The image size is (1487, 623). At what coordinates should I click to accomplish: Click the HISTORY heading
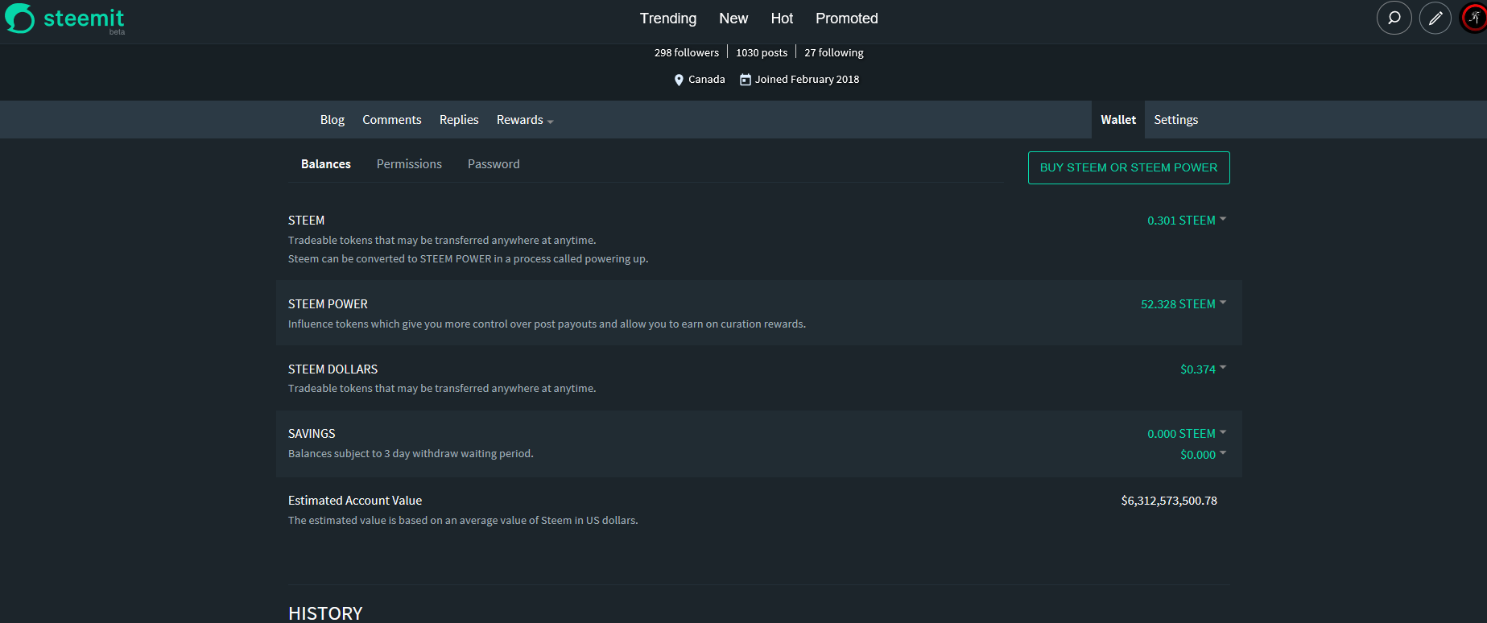[x=325, y=613]
